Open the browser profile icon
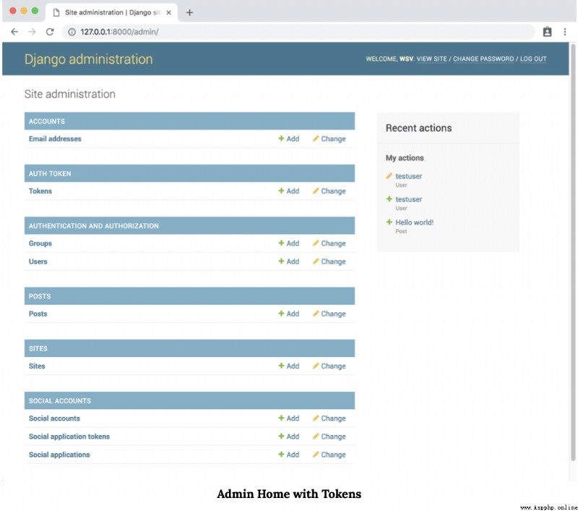Screen dimensions: 578x511 [547, 32]
